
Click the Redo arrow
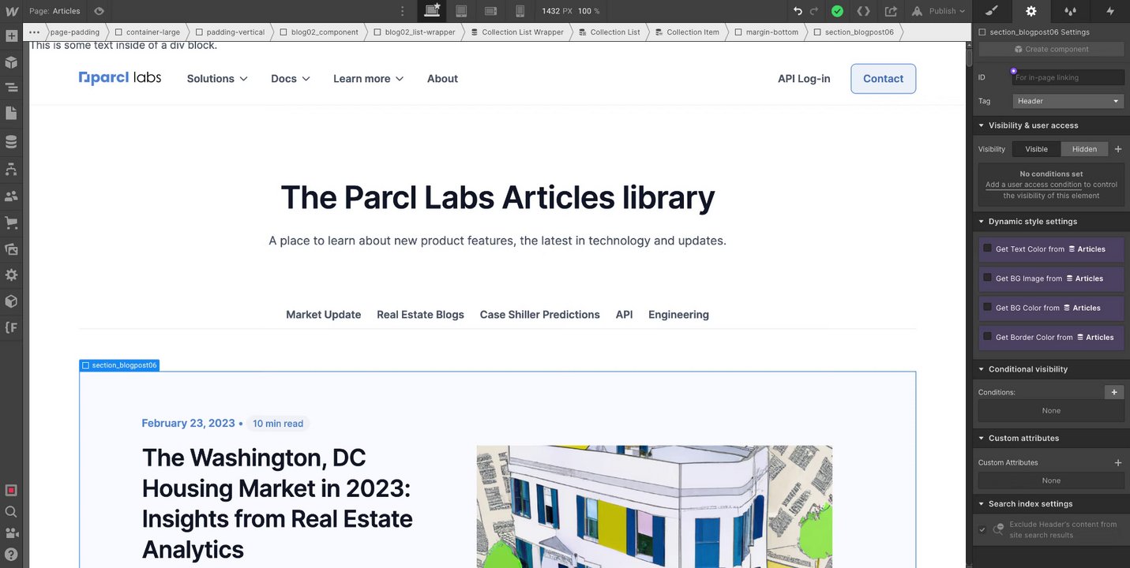[x=814, y=11]
